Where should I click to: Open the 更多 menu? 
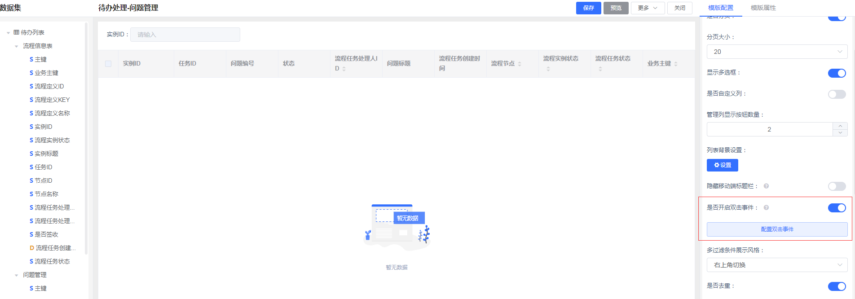pyautogui.click(x=648, y=8)
